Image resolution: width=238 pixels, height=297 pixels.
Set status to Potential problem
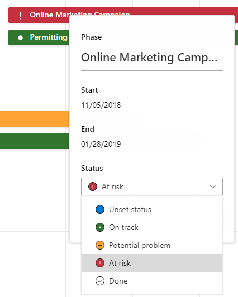pos(152,245)
